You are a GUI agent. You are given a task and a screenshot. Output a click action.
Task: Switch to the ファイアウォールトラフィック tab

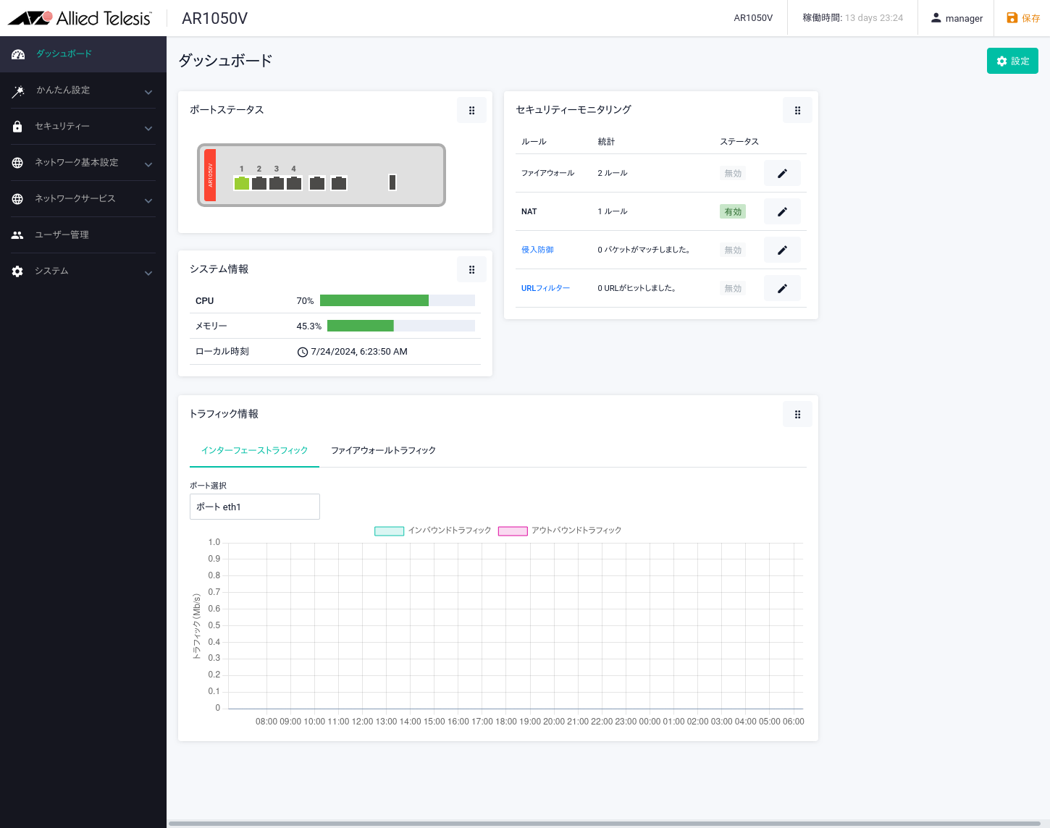click(x=383, y=451)
